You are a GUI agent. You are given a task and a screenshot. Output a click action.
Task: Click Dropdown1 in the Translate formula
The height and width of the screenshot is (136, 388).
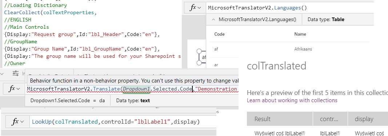pyautogui.click(x=137, y=89)
